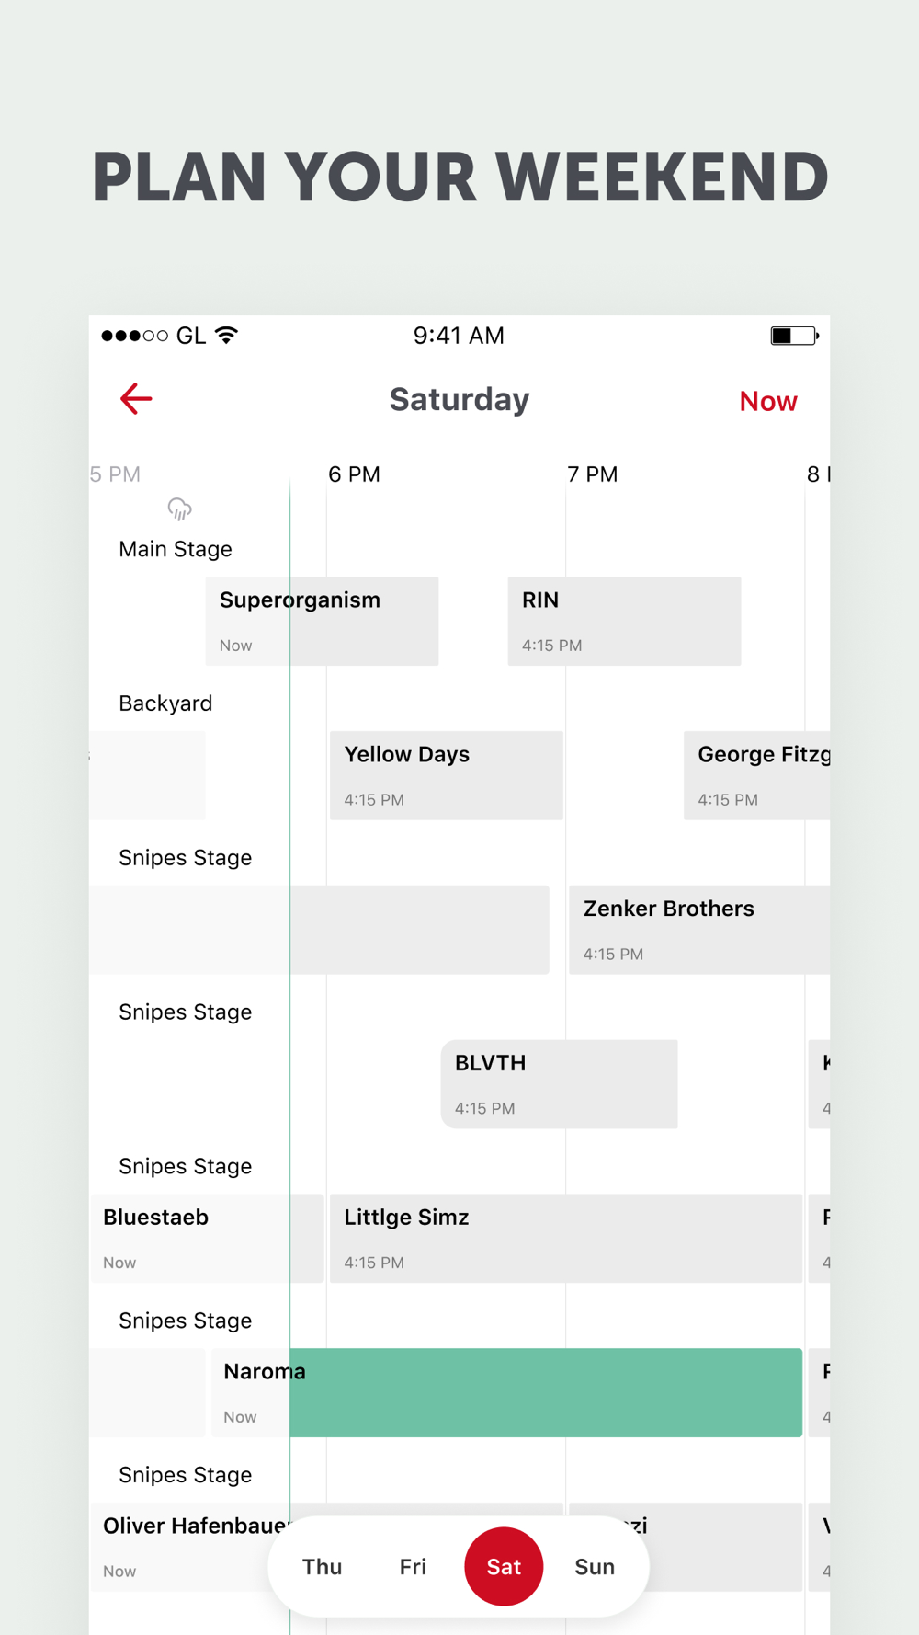The height and width of the screenshot is (1635, 919).
Task: Open the Yellow Days set in Backyard
Action: coord(446,775)
